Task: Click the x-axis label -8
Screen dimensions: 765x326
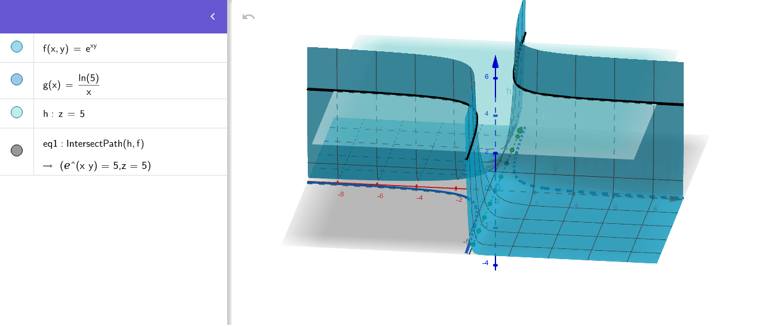Action: [341, 193]
